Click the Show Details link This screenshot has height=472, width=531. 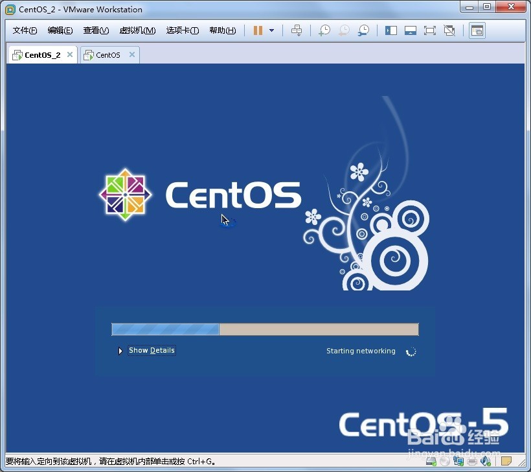pos(152,350)
